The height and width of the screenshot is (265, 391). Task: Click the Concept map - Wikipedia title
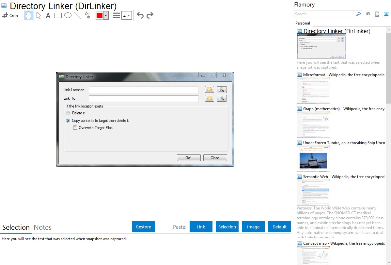(x=344, y=243)
